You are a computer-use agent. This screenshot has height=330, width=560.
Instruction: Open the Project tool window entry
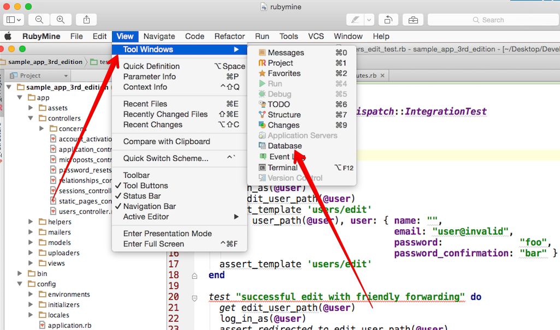pyautogui.click(x=302, y=63)
